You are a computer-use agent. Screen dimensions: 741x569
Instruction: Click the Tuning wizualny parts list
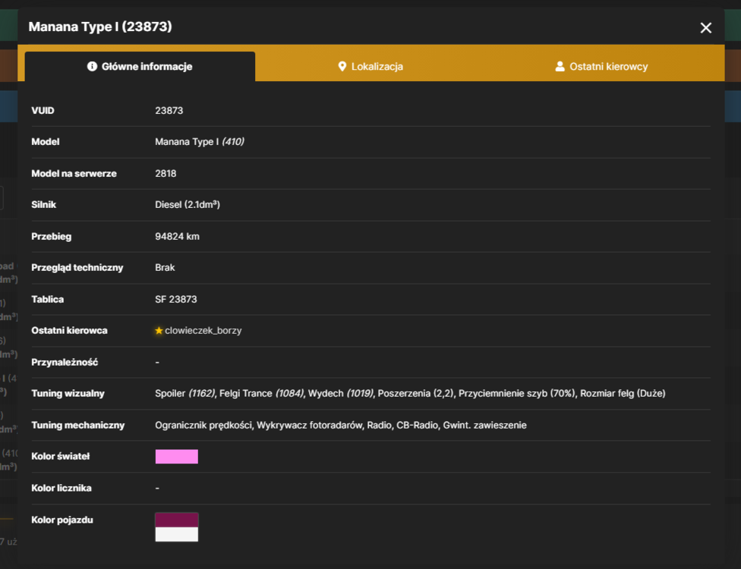click(x=410, y=393)
